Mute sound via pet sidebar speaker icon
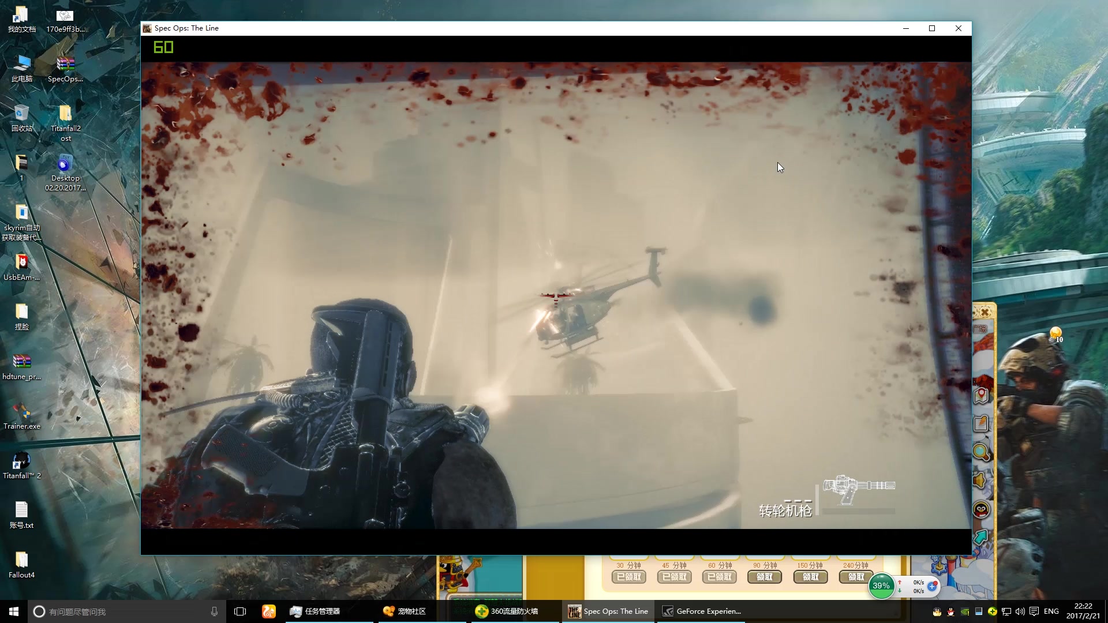 (x=980, y=480)
